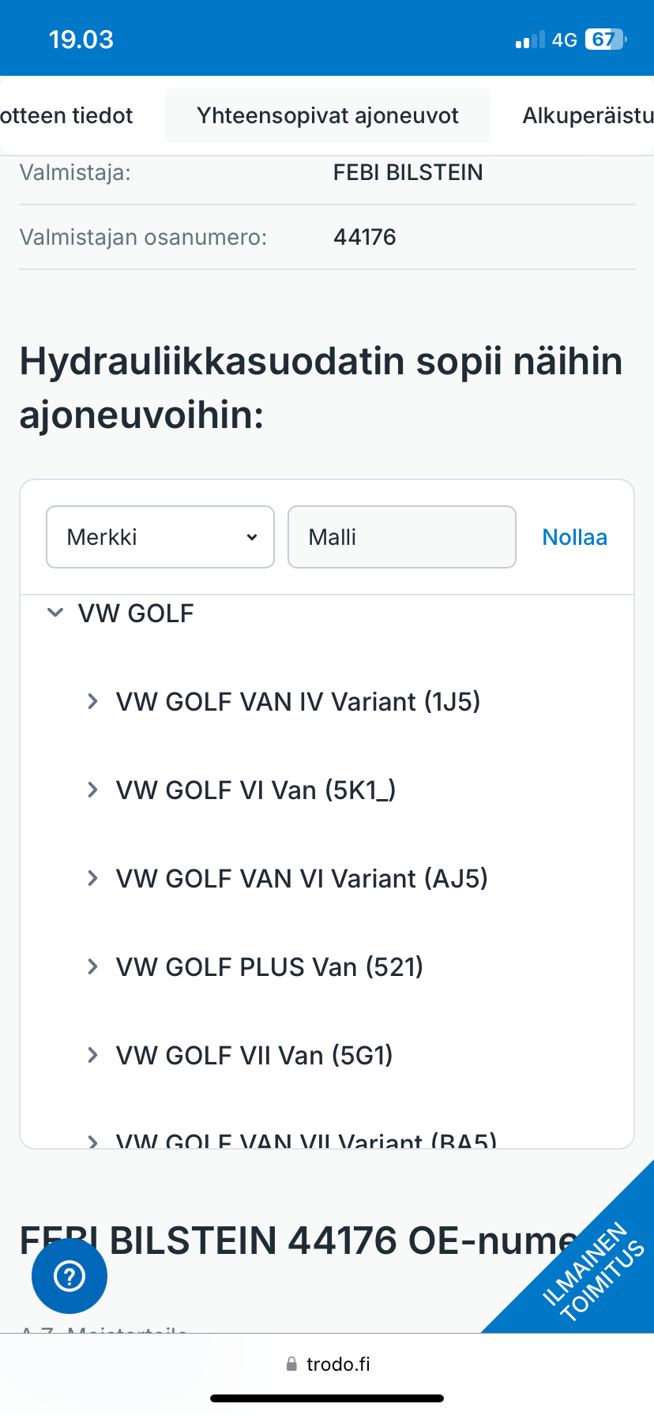
Task: Collapse the VW GOLF group
Action: 55,614
